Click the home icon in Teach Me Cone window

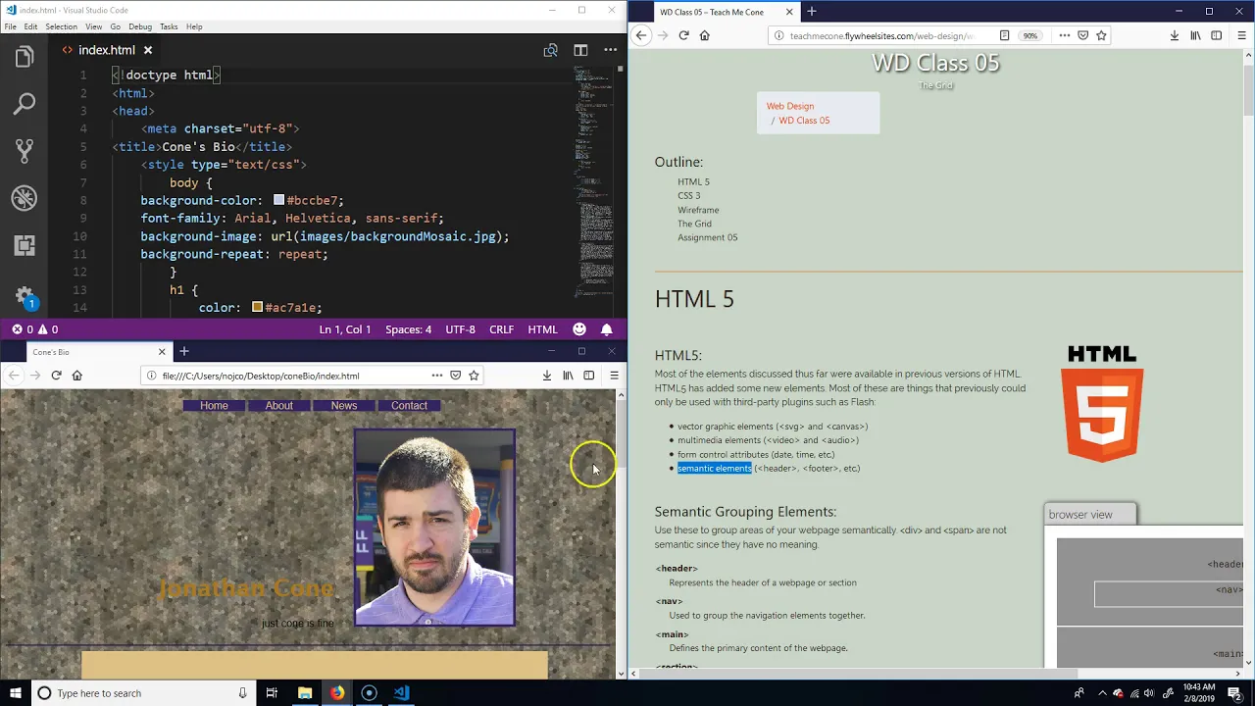click(x=704, y=35)
